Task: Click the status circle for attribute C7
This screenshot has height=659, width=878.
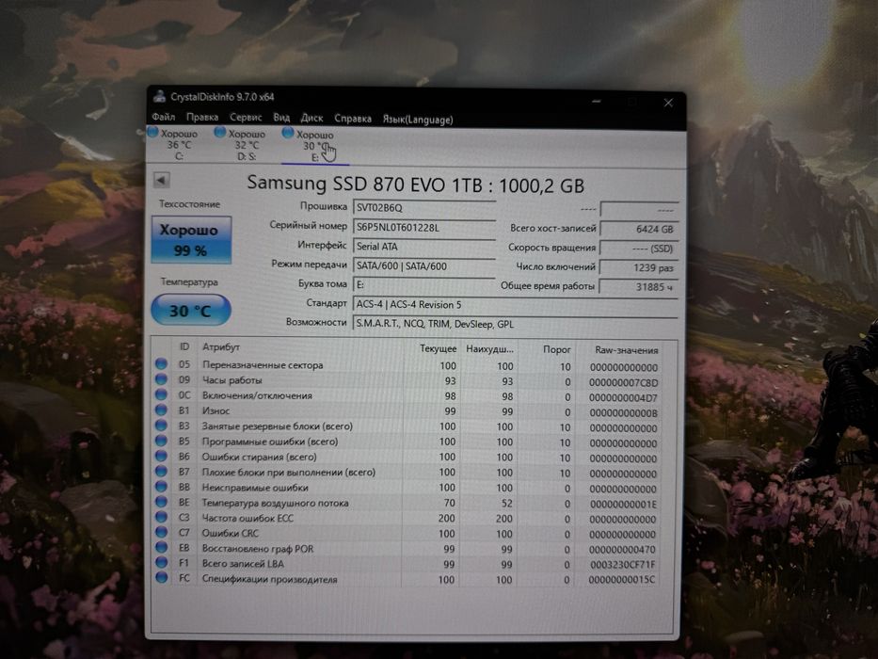Action: pyautogui.click(x=161, y=532)
